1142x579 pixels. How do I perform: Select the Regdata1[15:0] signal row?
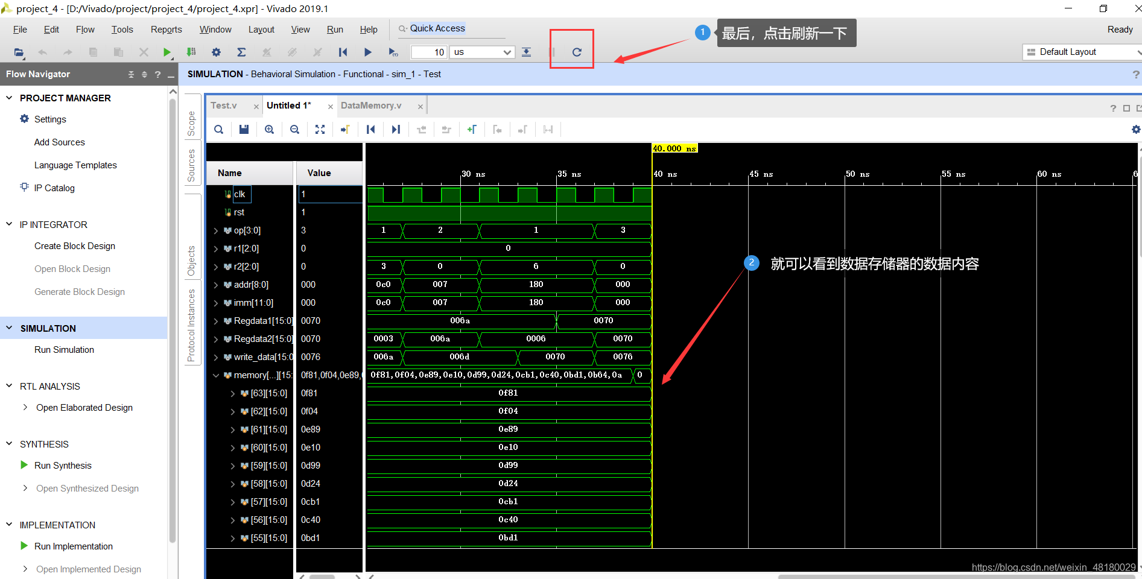point(250,321)
